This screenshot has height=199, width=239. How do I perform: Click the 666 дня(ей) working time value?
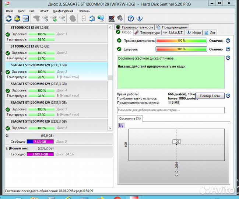[182, 94]
